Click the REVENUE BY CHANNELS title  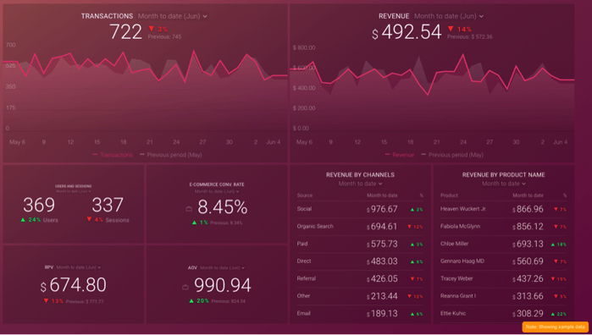click(360, 174)
